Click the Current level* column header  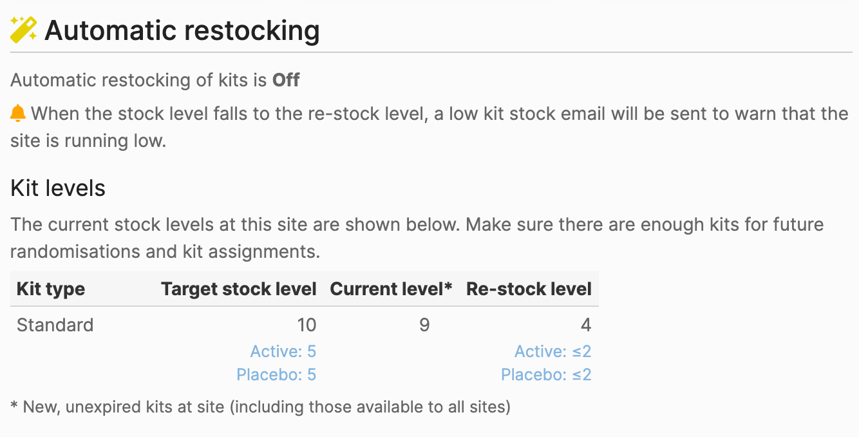tap(392, 289)
